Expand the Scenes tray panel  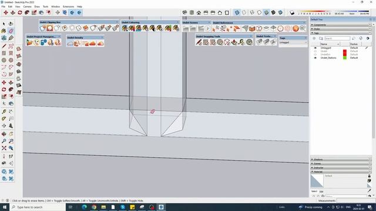tap(341, 164)
